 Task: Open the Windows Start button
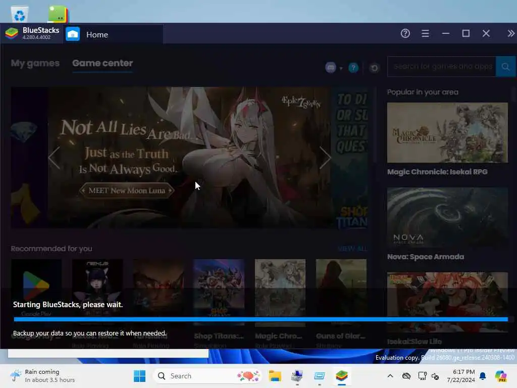139,376
